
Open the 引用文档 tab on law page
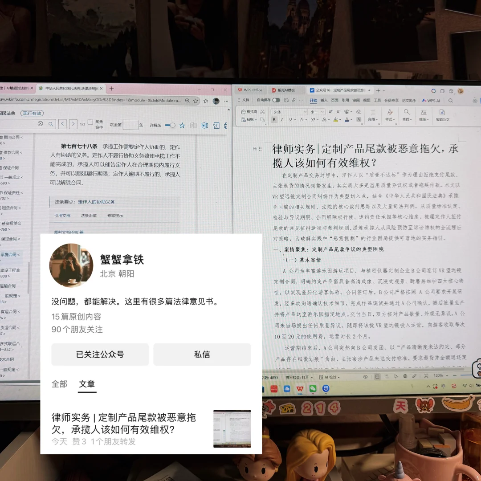[62, 216]
